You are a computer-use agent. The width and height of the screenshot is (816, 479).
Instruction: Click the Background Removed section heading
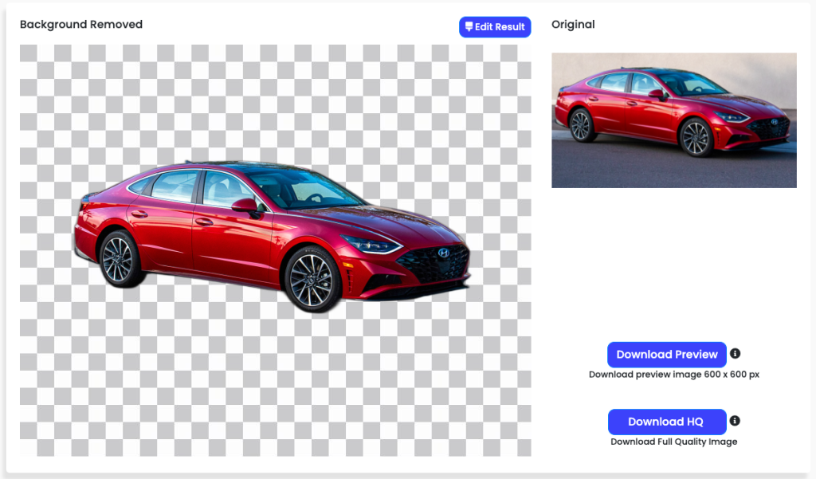[80, 24]
